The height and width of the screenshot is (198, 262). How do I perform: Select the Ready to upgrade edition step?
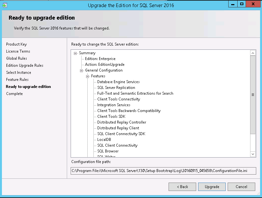[28, 87]
